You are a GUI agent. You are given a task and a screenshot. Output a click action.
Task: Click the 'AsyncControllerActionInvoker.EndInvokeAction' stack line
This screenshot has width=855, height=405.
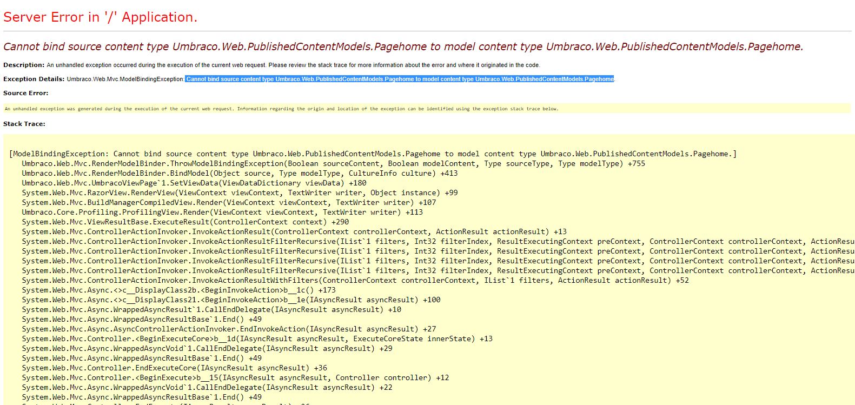[x=229, y=329]
